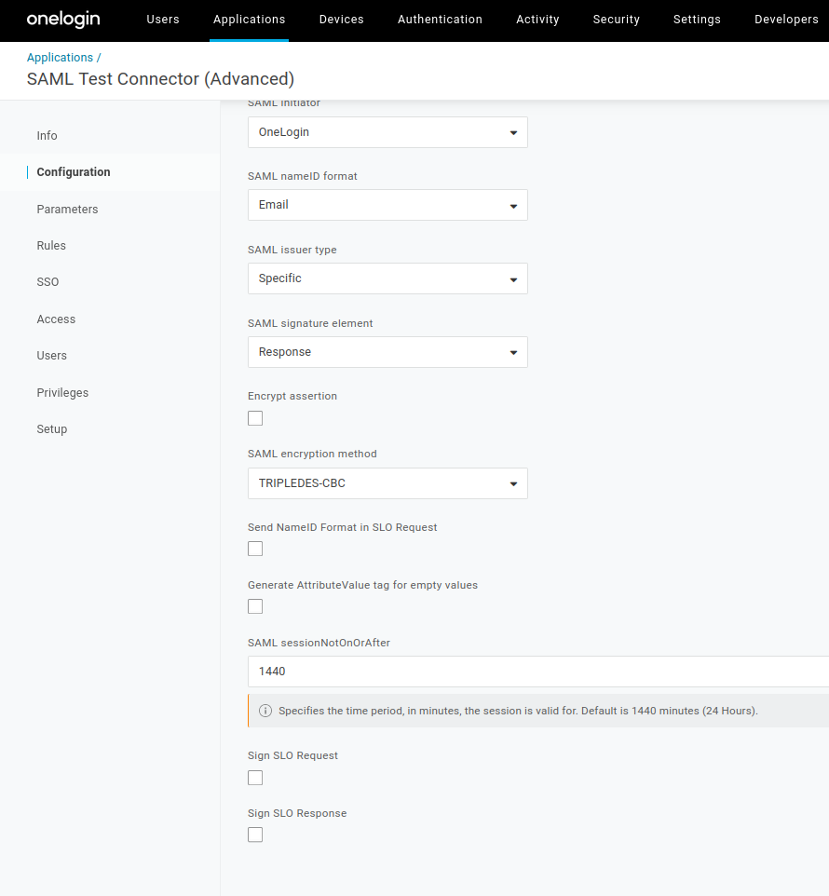Select the Configuration sidebar tab
Screen dimensions: 829x896
(x=74, y=172)
